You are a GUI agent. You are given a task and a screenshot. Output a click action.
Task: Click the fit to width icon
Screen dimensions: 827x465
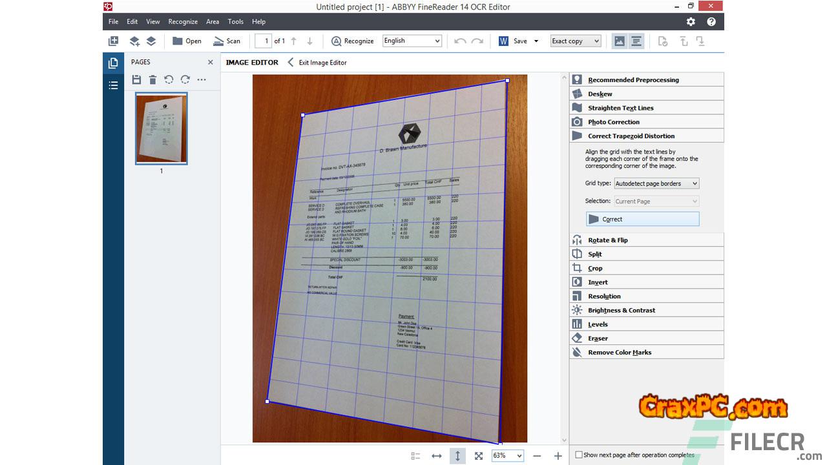pos(437,456)
